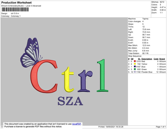Click the stitch count 4187
Viewport: 167px width, 129px height.
point(138,67)
